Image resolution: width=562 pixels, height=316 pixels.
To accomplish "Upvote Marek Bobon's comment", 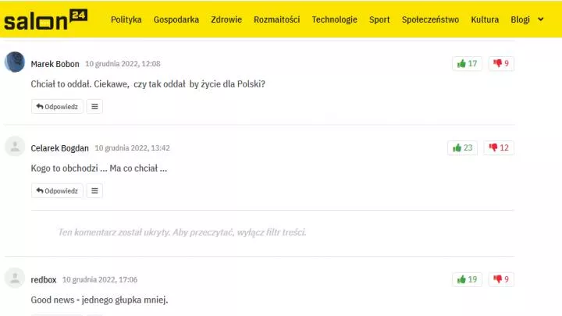I will click(467, 64).
